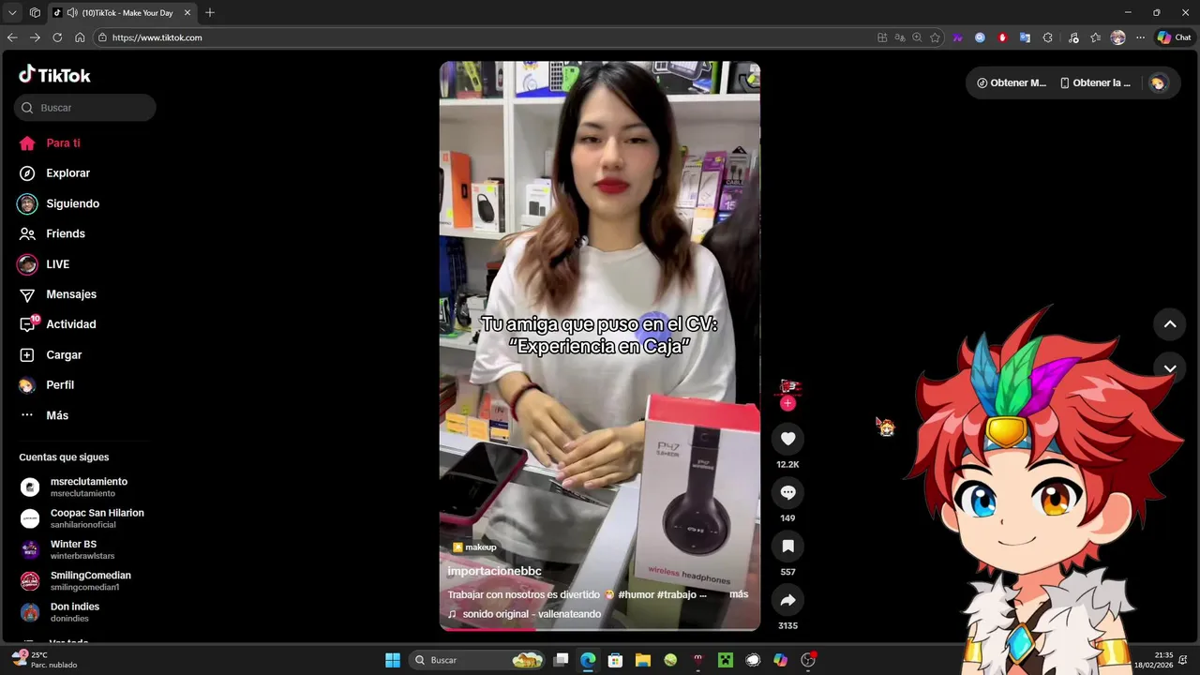The width and height of the screenshot is (1200, 675).
Task: Open Task View on the taskbar
Action: click(x=561, y=660)
